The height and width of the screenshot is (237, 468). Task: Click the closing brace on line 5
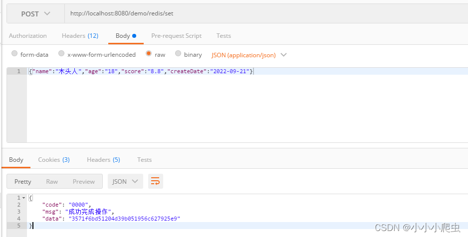[30, 226]
